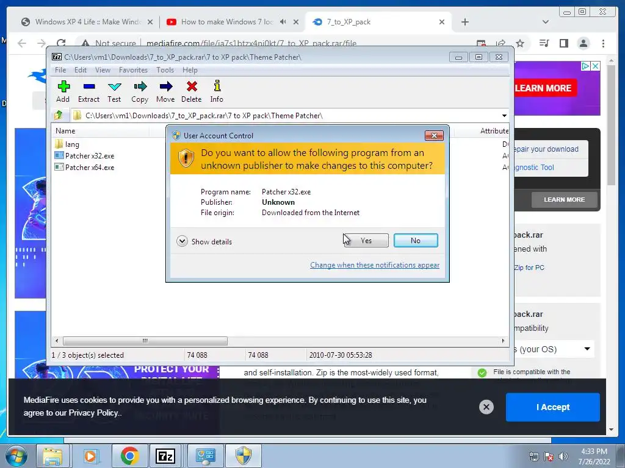Click the up-folder icon beside the 7-Zip path

point(58,115)
